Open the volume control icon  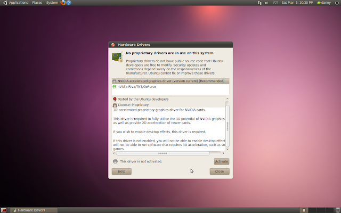click(x=266, y=3)
